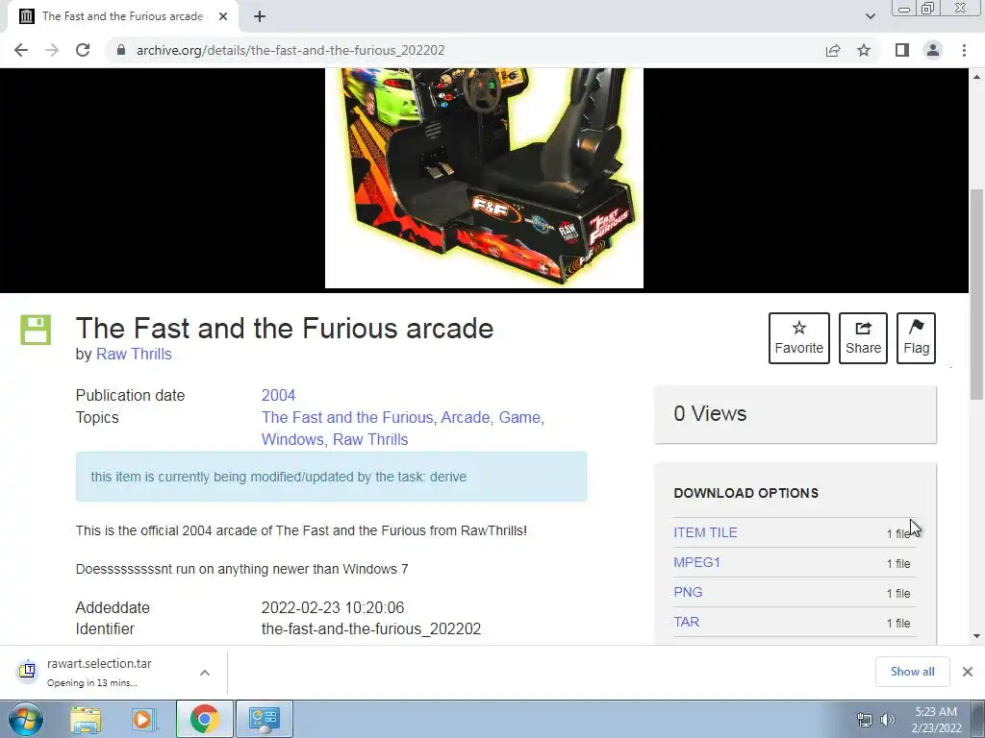Open Windows Explorer from the taskbar
Image resolution: width=985 pixels, height=738 pixels.
coord(86,719)
